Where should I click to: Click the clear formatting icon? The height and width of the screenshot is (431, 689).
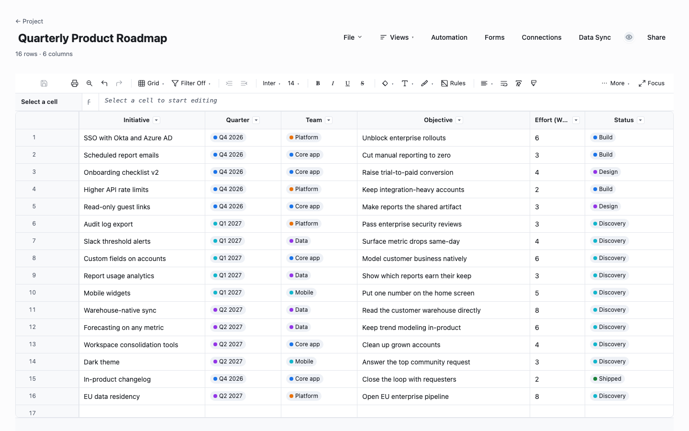[519, 83]
